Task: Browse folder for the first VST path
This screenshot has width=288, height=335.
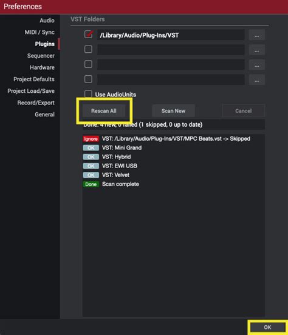Action: 257,35
